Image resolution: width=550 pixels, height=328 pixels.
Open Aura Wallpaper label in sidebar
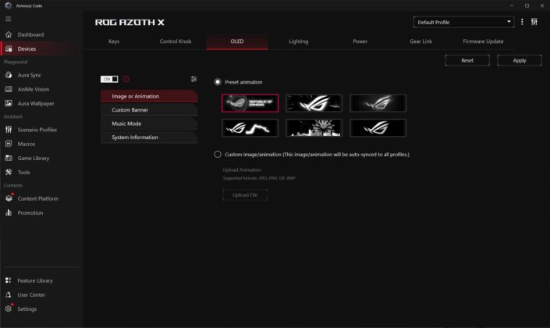tap(36, 103)
